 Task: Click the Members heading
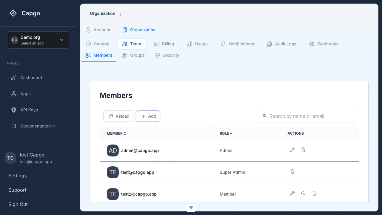click(x=116, y=96)
